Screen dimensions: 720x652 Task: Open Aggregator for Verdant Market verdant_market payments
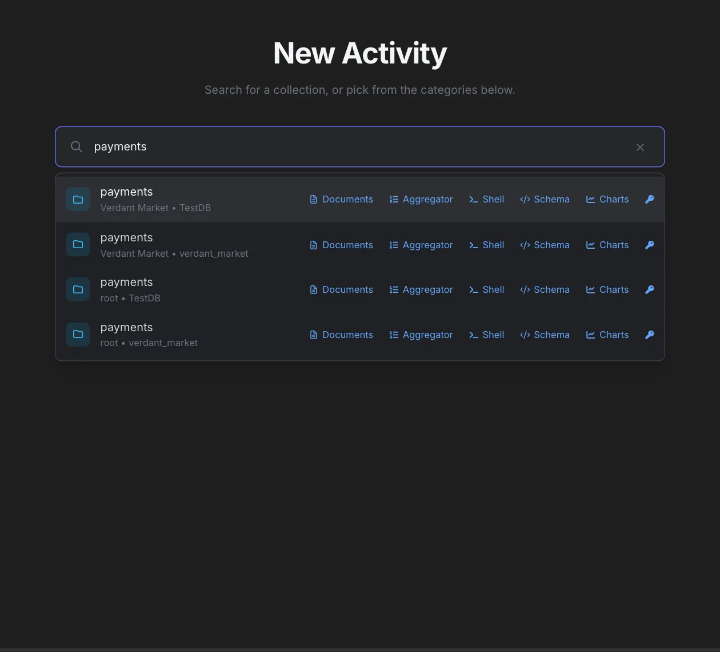click(x=421, y=245)
